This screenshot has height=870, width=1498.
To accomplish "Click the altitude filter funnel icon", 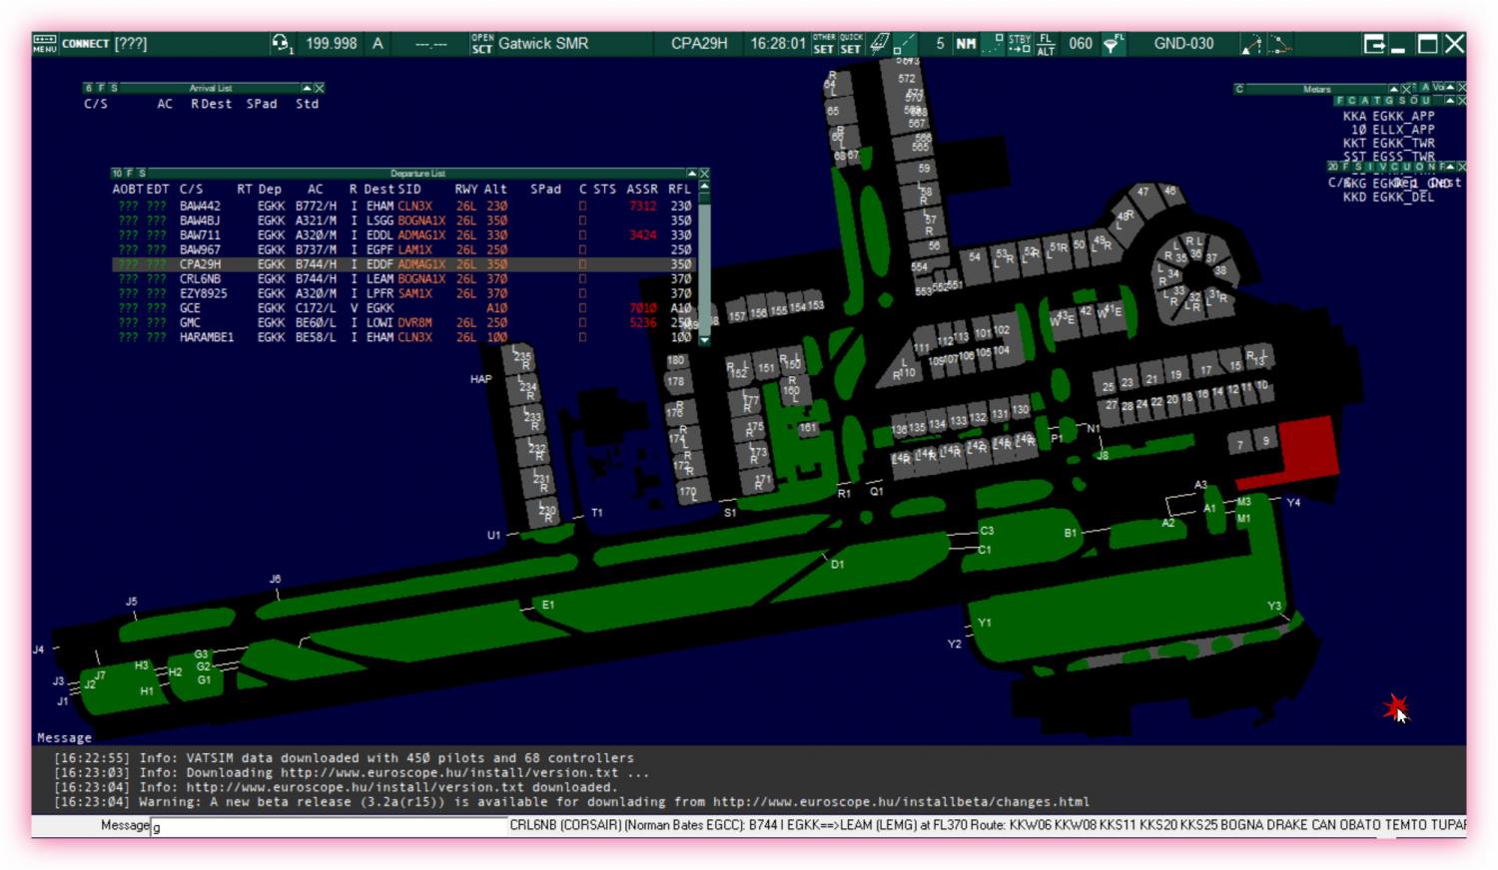I will click(x=1112, y=44).
